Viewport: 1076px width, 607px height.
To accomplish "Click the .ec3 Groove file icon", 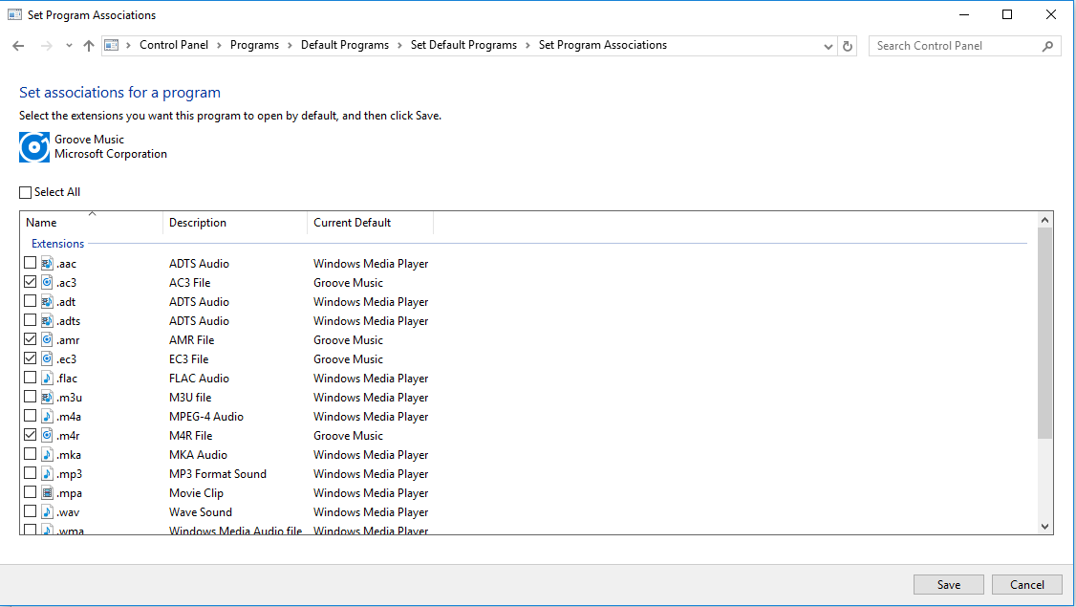I will point(47,359).
